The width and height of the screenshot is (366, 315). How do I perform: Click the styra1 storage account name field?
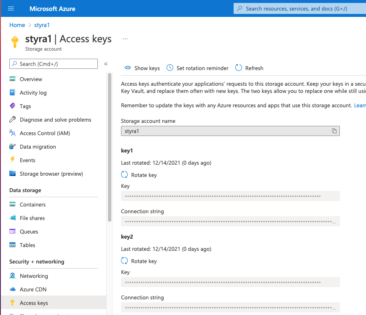(230, 131)
